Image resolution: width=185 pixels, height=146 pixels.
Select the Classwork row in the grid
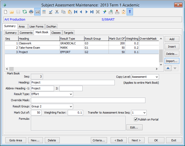click(82, 43)
